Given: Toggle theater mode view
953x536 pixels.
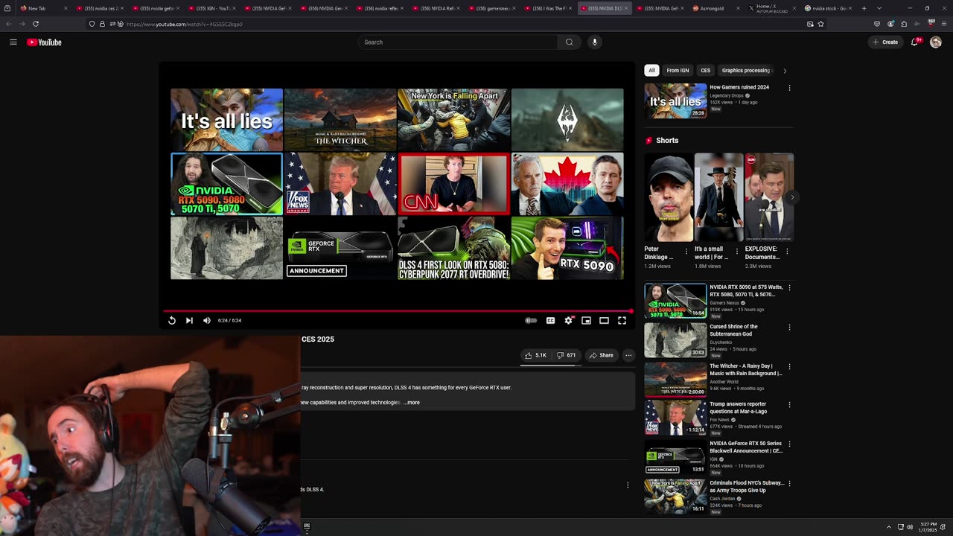Looking at the screenshot, I should coord(604,320).
